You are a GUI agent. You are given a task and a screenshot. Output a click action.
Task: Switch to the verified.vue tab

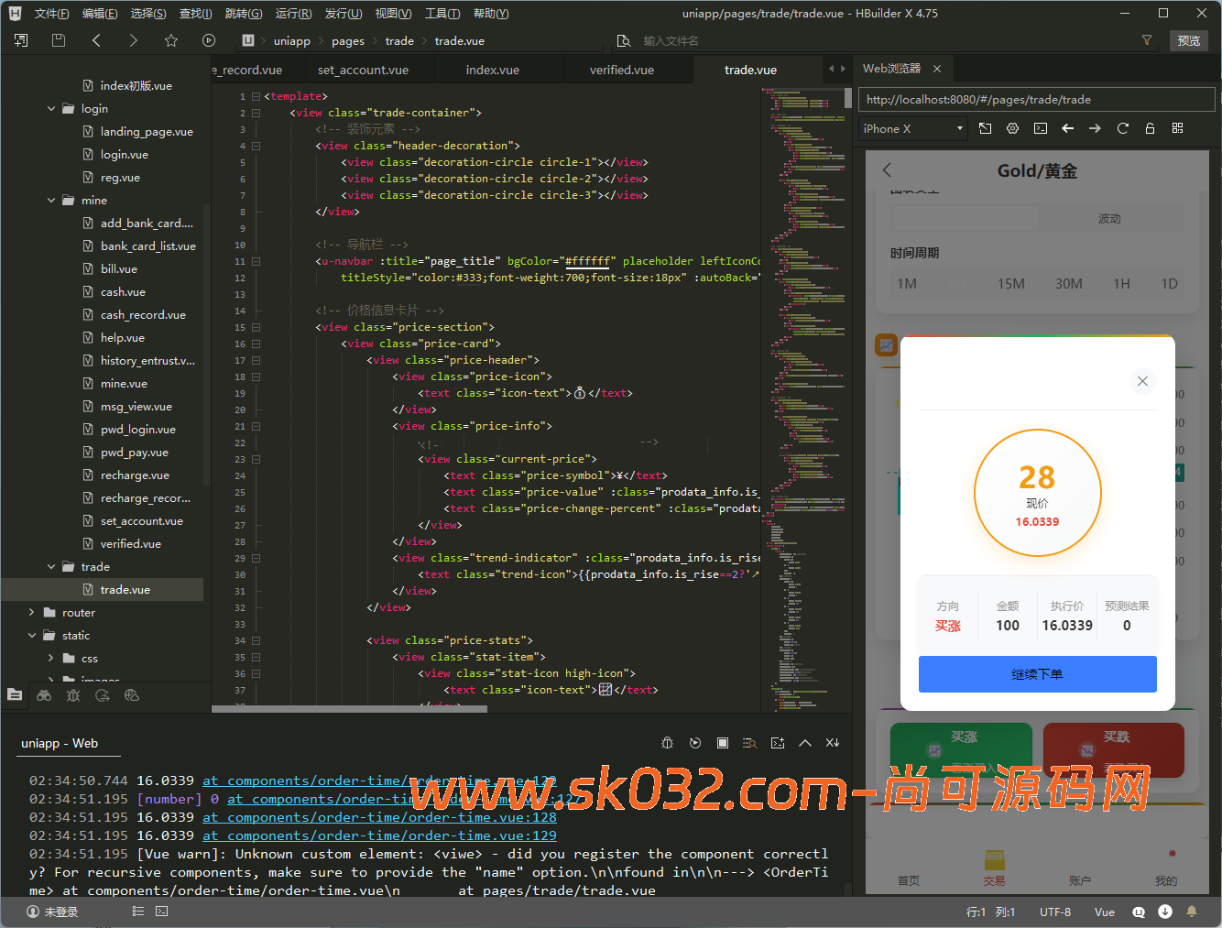click(621, 70)
